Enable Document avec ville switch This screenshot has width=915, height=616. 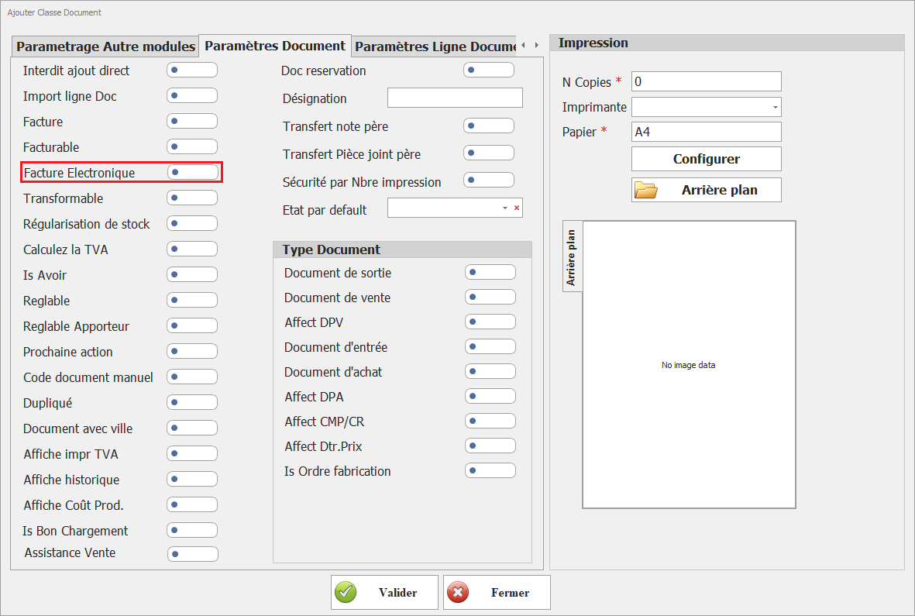pos(192,428)
